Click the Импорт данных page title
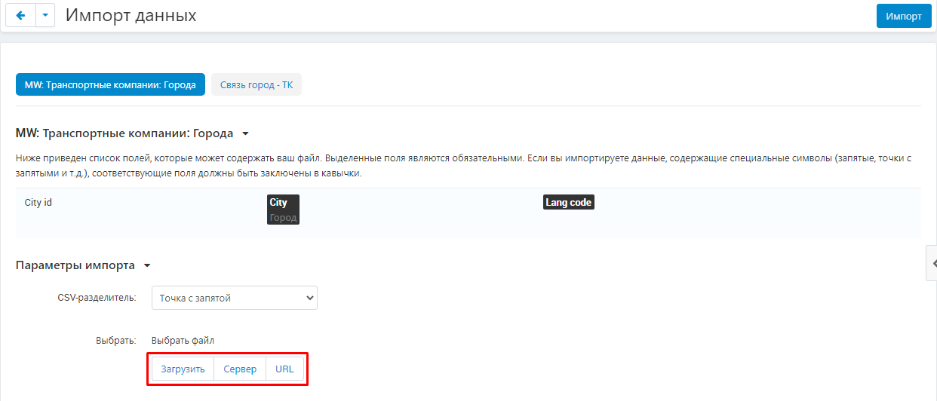937x401 pixels. tap(131, 16)
